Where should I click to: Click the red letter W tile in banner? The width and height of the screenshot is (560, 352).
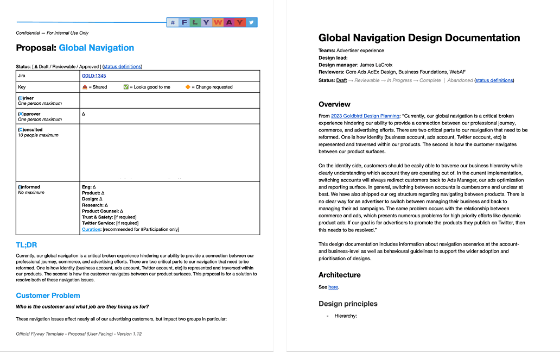coord(218,22)
